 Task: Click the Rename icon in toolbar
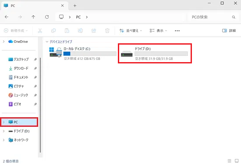(x=80, y=31)
